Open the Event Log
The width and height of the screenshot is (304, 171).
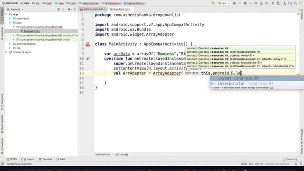290,159
